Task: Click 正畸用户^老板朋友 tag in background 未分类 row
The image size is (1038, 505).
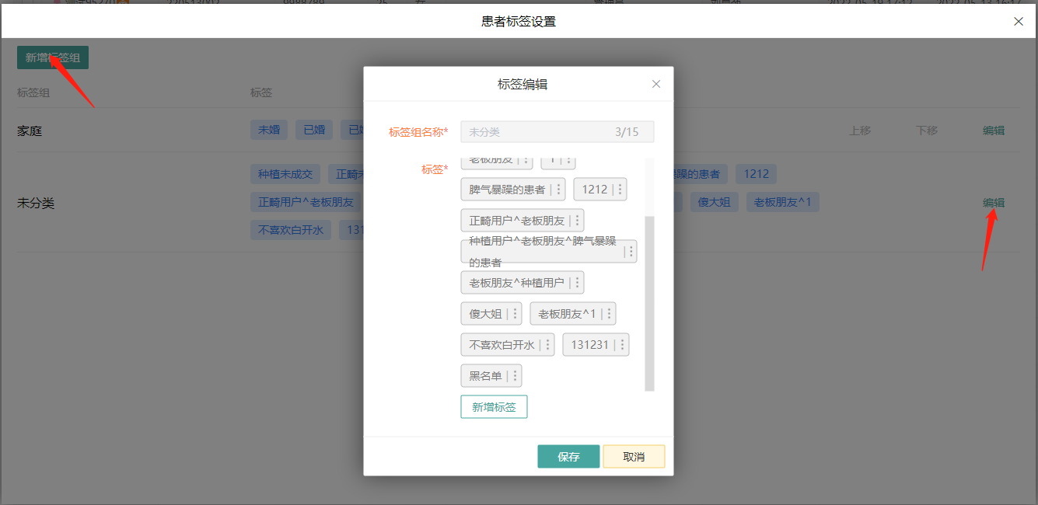Action: pos(306,203)
